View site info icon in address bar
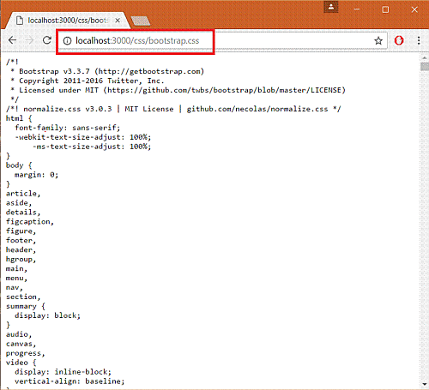Screen dimensions: 429x390 [67, 41]
